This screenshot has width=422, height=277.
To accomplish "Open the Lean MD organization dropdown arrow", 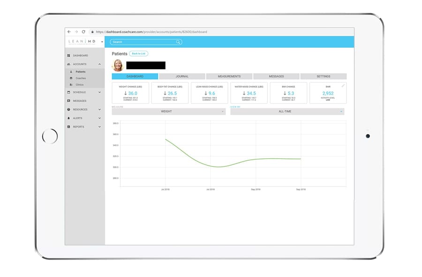I will click(102, 42).
